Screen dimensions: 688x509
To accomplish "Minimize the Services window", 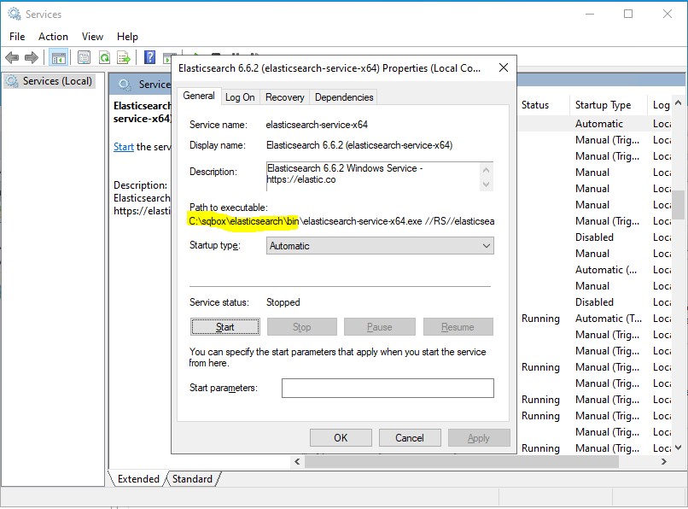I will [590, 14].
